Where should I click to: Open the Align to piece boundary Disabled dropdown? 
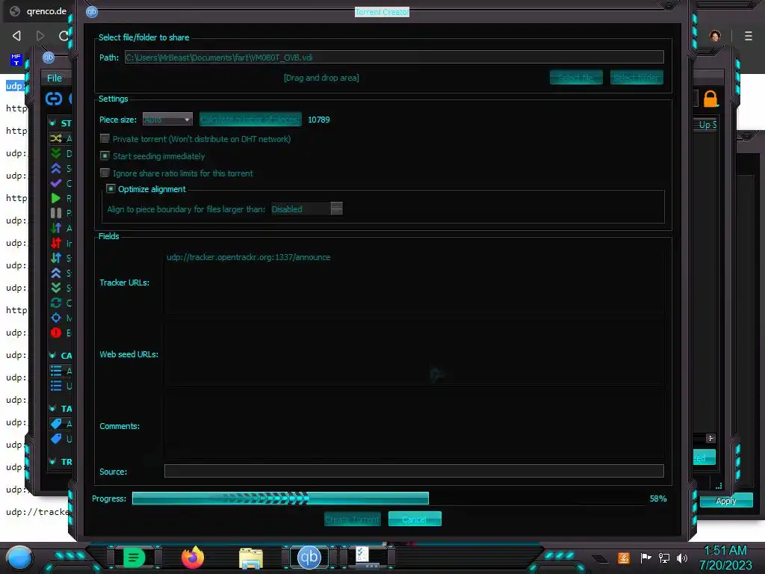307,209
